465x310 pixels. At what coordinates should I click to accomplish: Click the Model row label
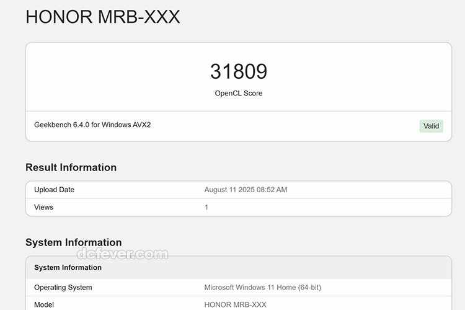[44, 305]
